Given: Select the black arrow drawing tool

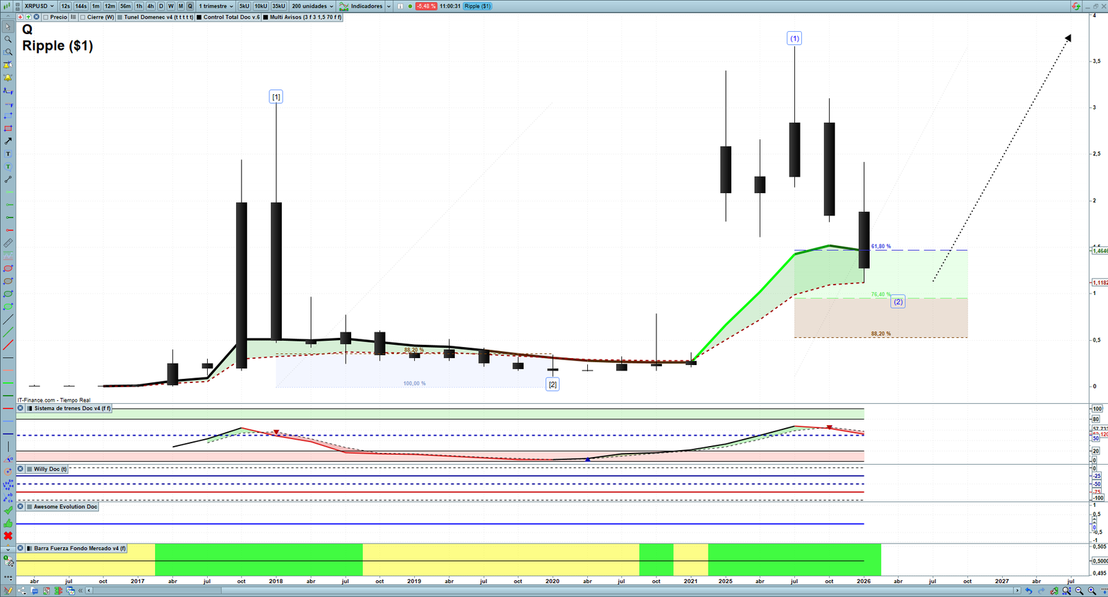Looking at the screenshot, I should tap(8, 141).
